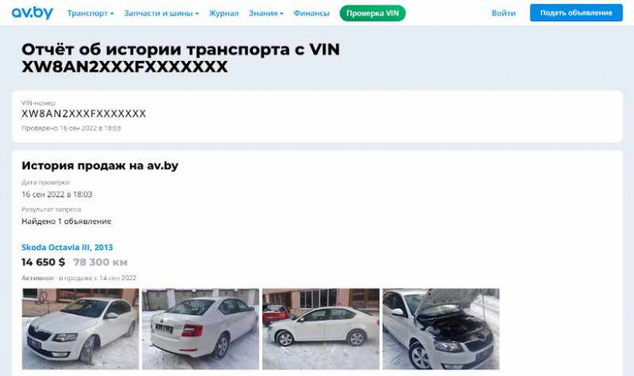Expand the Транспорт dropdown menu
Screen dimensions: 634x376
point(90,13)
